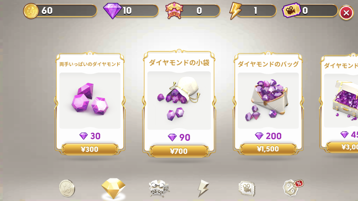
Task: Select the gold diamond shop tab
Action: tap(113, 188)
